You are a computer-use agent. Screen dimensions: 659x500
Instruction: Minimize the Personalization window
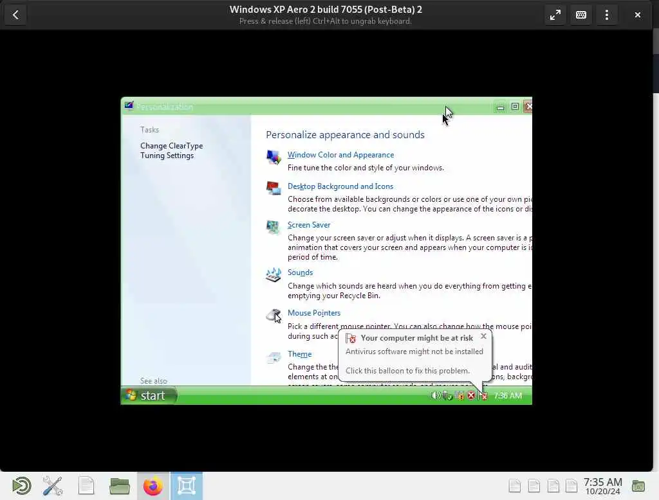pos(500,107)
